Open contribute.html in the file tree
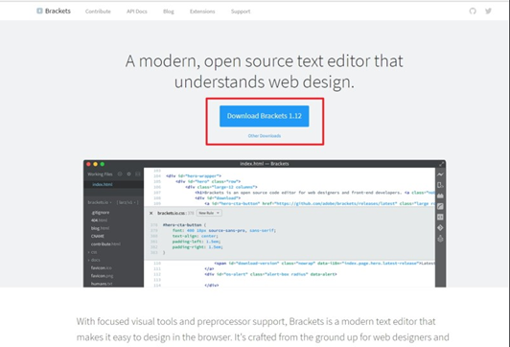Screen dimensions: 510x347 tap(105, 243)
